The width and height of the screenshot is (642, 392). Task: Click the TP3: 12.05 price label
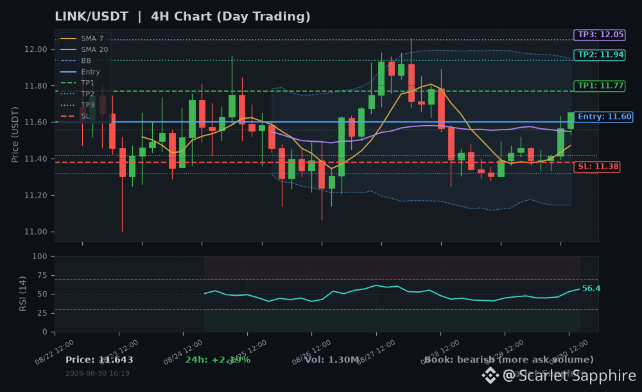(600, 35)
